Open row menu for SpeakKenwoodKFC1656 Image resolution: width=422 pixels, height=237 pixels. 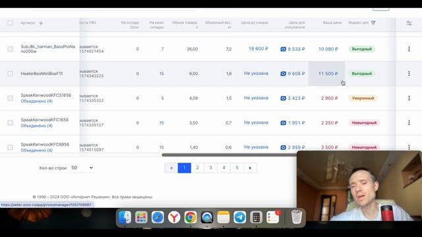(409, 123)
